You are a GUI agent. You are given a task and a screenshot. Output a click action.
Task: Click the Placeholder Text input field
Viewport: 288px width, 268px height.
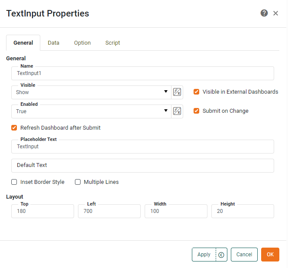[x=143, y=147]
